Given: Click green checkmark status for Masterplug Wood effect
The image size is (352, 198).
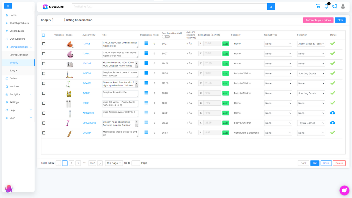Looking at the screenshot, I should point(332,133).
